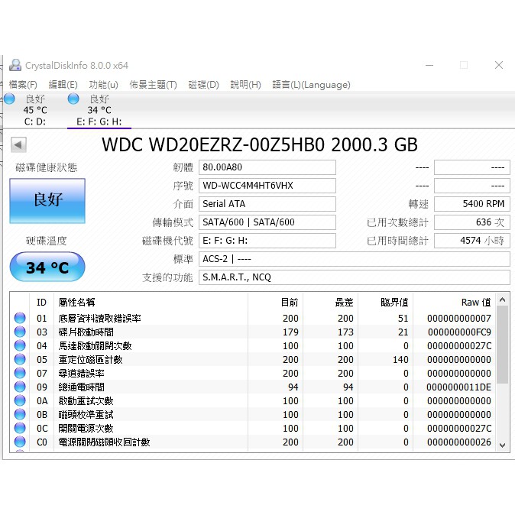
Task: Click the 良好 health status button
Action: tap(47, 201)
